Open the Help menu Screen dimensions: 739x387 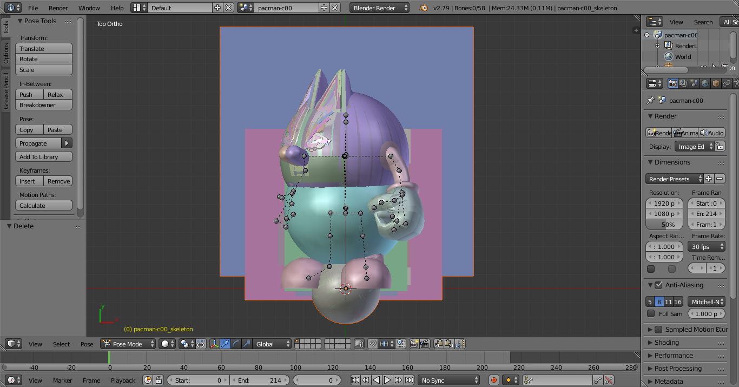pyautogui.click(x=117, y=8)
